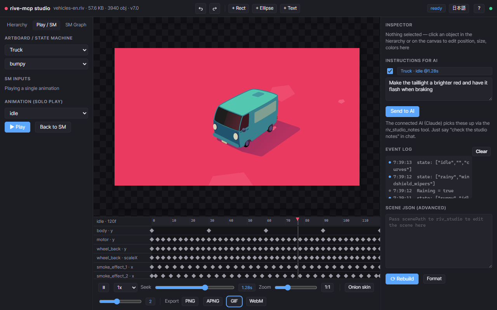This screenshot has height=310, width=497.
Task: Add an ellipse with + Ellipse
Action: tap(264, 8)
